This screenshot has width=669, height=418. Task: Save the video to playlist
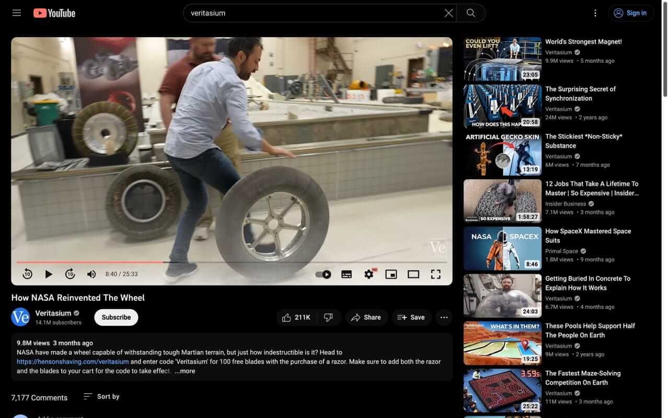click(412, 317)
